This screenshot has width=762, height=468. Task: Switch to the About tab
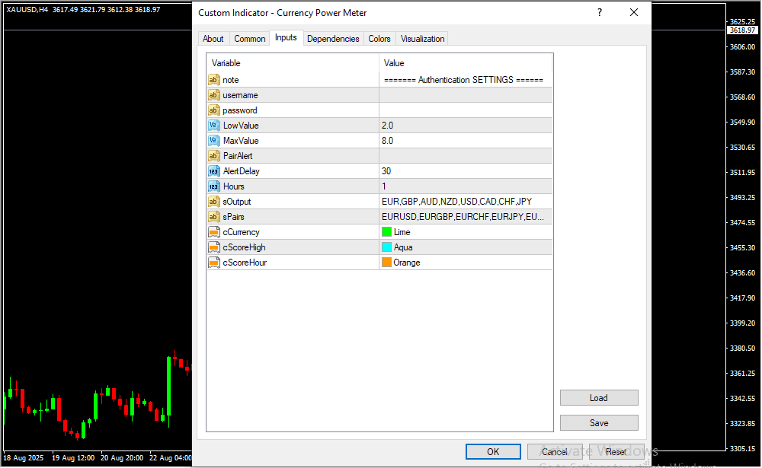pyautogui.click(x=213, y=39)
